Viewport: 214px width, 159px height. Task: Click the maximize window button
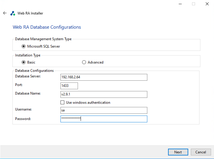(194, 4)
